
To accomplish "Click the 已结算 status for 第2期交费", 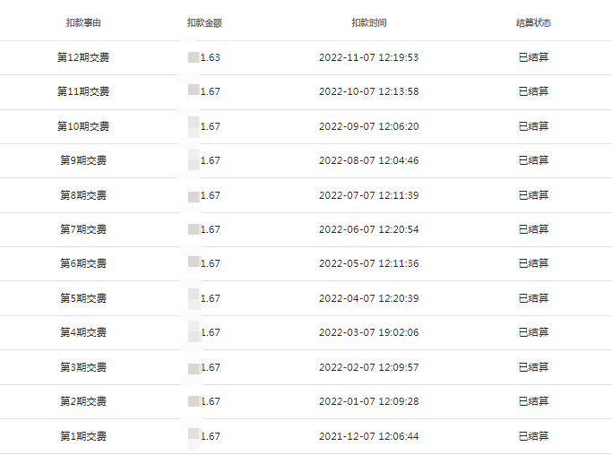I will (533, 401).
